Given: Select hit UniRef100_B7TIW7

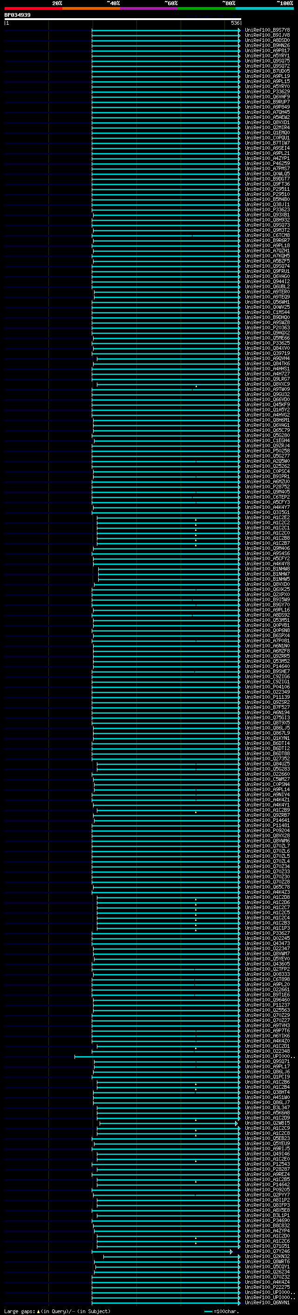Looking at the screenshot, I should point(267,143).
